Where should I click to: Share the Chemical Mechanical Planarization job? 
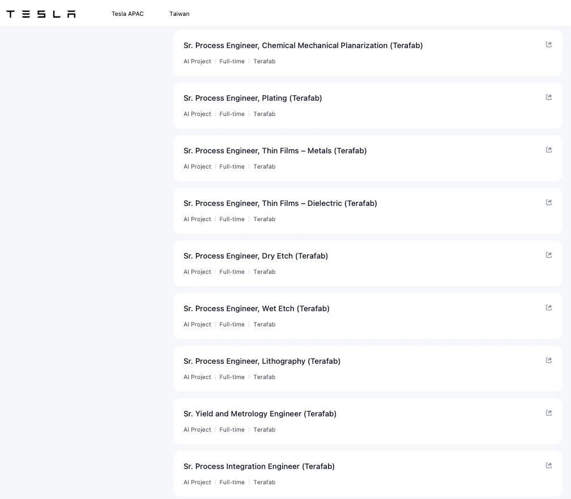pyautogui.click(x=548, y=45)
